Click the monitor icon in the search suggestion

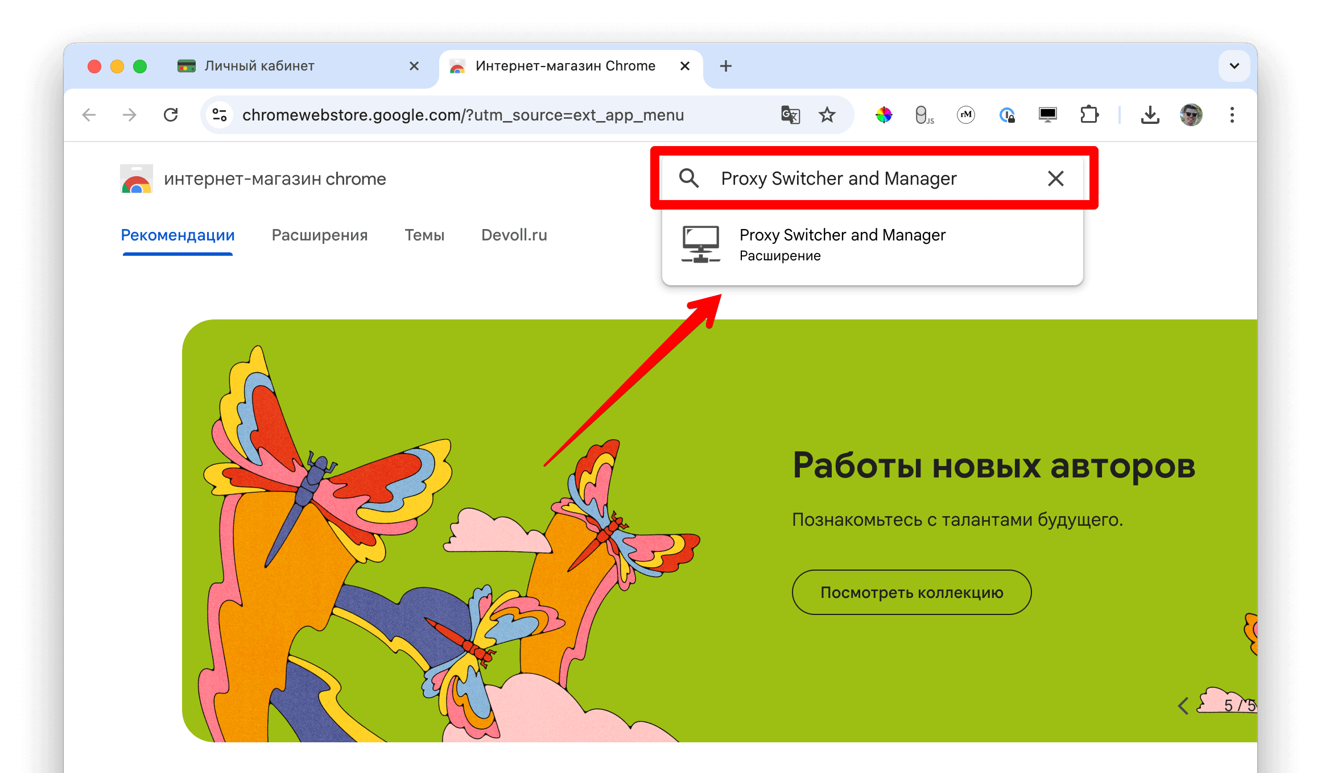pyautogui.click(x=701, y=244)
